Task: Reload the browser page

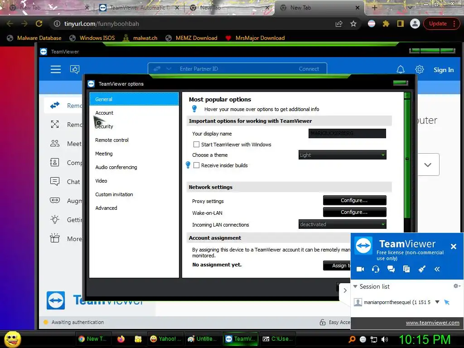Action: point(39,24)
